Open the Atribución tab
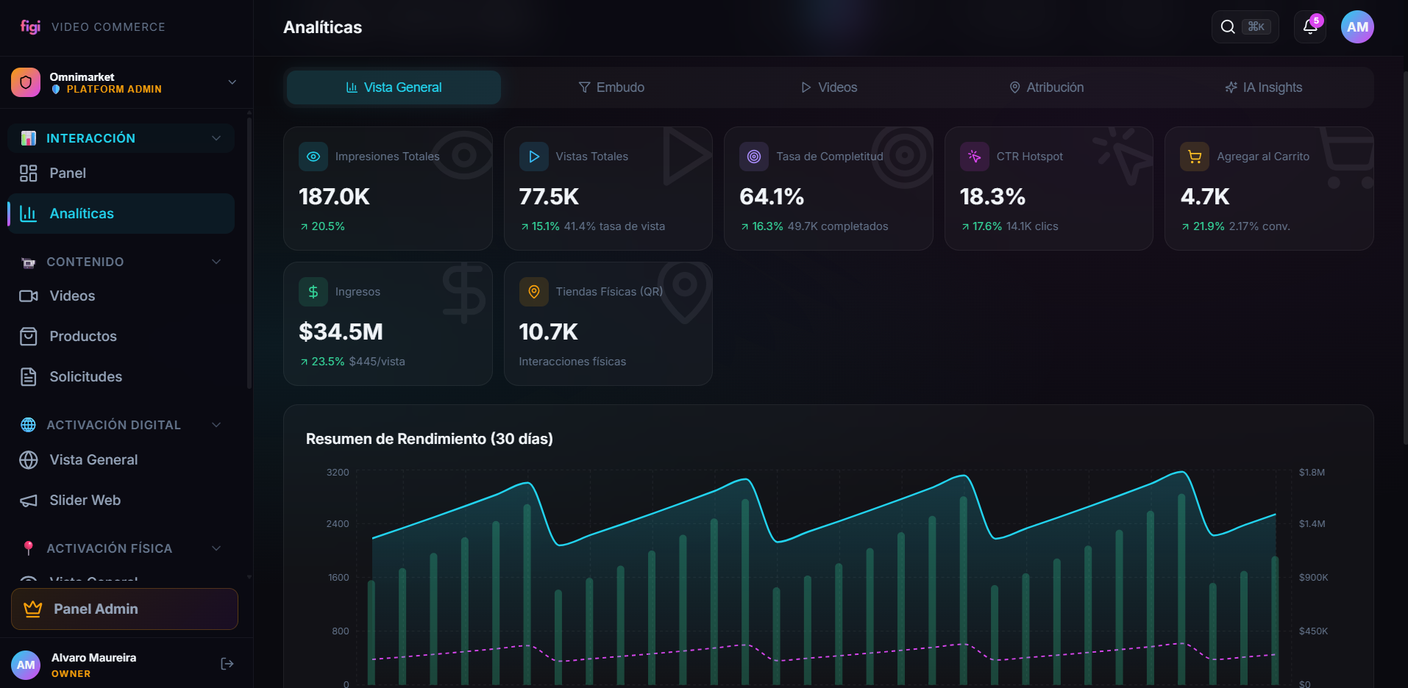The image size is (1408, 688). pyautogui.click(x=1046, y=87)
